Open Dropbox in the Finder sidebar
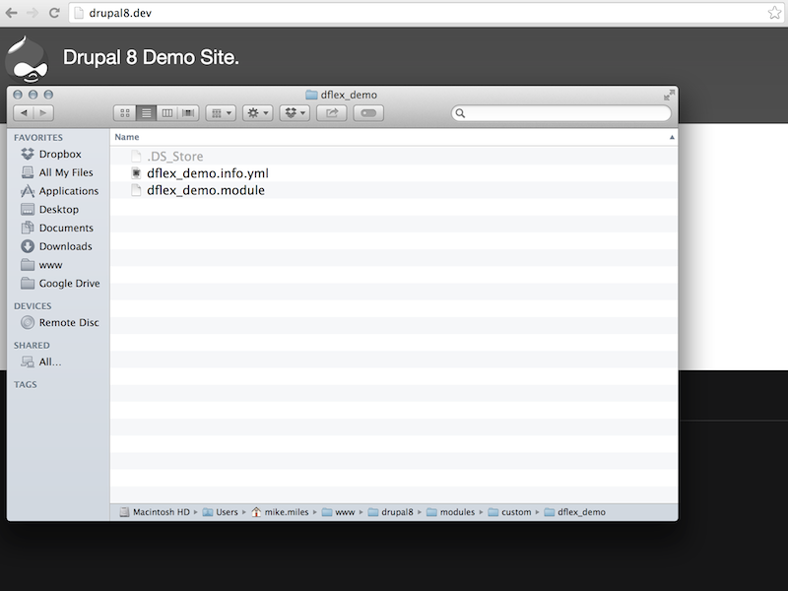The height and width of the screenshot is (591, 788). click(x=59, y=154)
